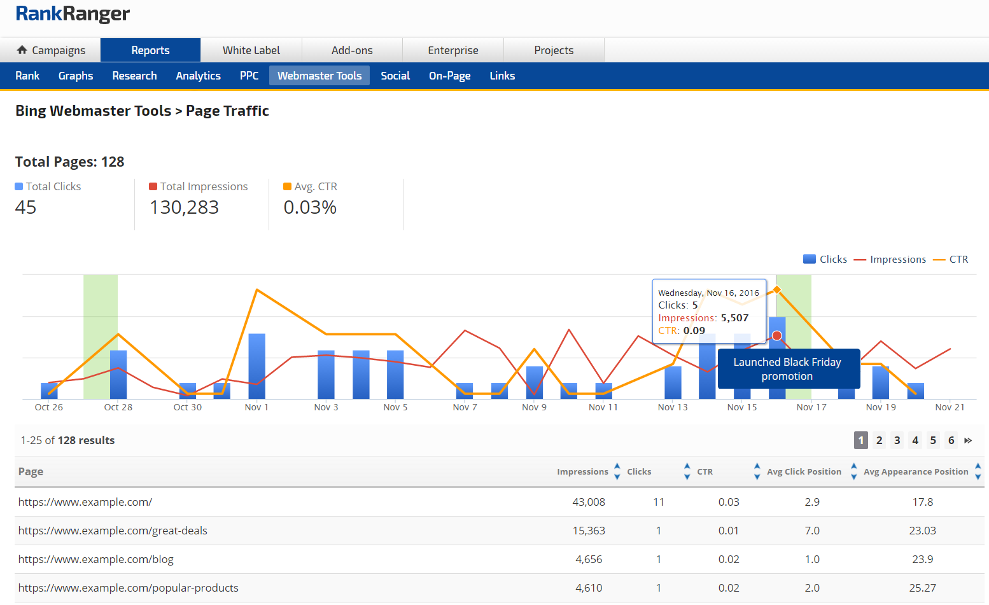Go to last page double-arrow icon

coord(968,440)
